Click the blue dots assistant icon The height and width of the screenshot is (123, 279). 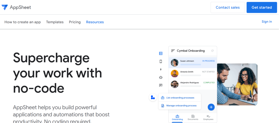[x=153, y=97]
